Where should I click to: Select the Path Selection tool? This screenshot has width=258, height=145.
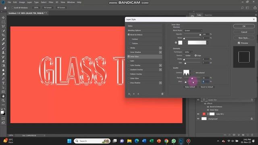point(3,87)
